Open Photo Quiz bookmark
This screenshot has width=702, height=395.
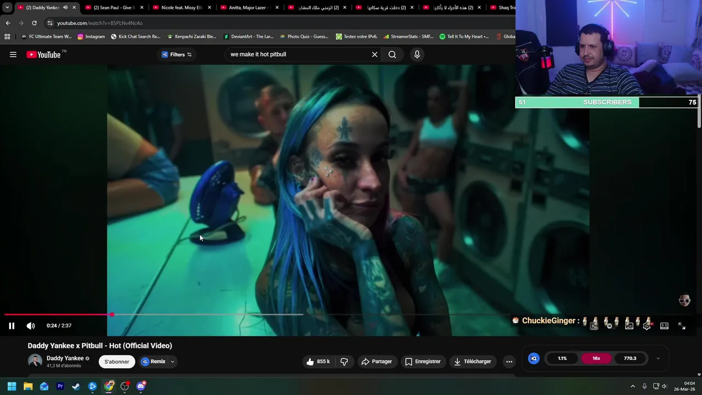coord(304,37)
